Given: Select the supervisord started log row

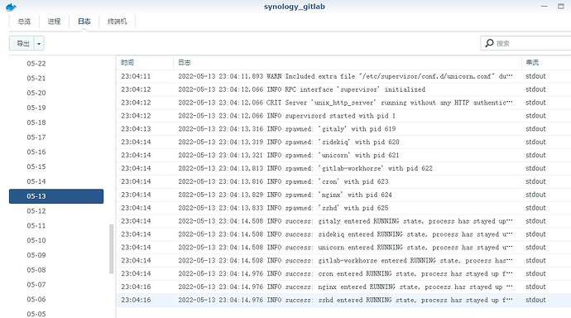Looking at the screenshot, I should pos(343,115).
